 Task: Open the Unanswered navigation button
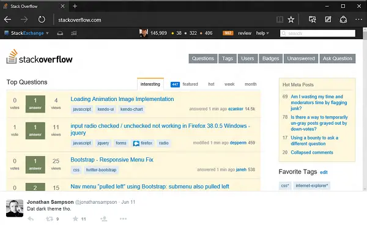click(x=301, y=59)
